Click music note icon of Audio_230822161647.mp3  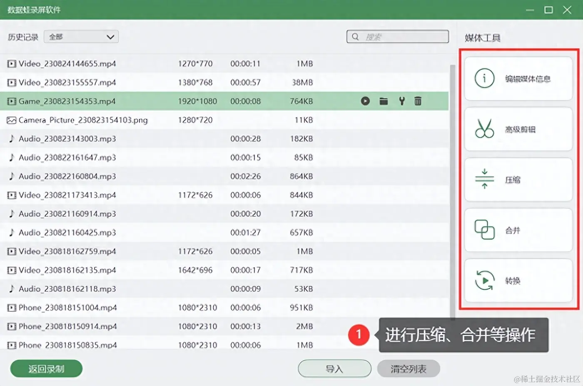point(12,157)
